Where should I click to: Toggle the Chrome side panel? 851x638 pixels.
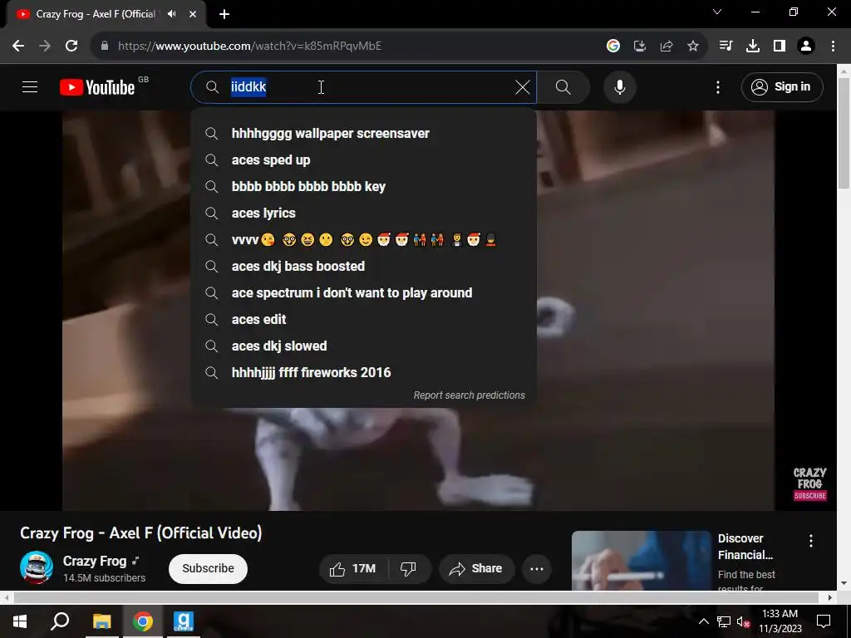pyautogui.click(x=780, y=47)
